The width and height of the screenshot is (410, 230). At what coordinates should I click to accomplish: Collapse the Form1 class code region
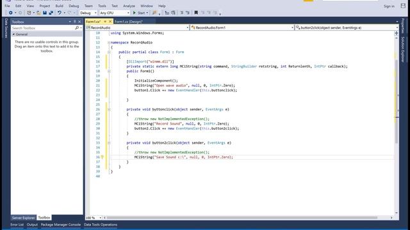point(109,52)
